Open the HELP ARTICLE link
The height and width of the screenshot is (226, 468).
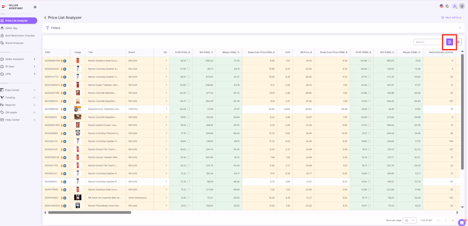(x=451, y=18)
